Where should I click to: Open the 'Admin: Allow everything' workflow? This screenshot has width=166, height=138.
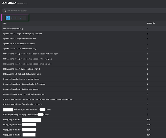[x=13, y=28]
